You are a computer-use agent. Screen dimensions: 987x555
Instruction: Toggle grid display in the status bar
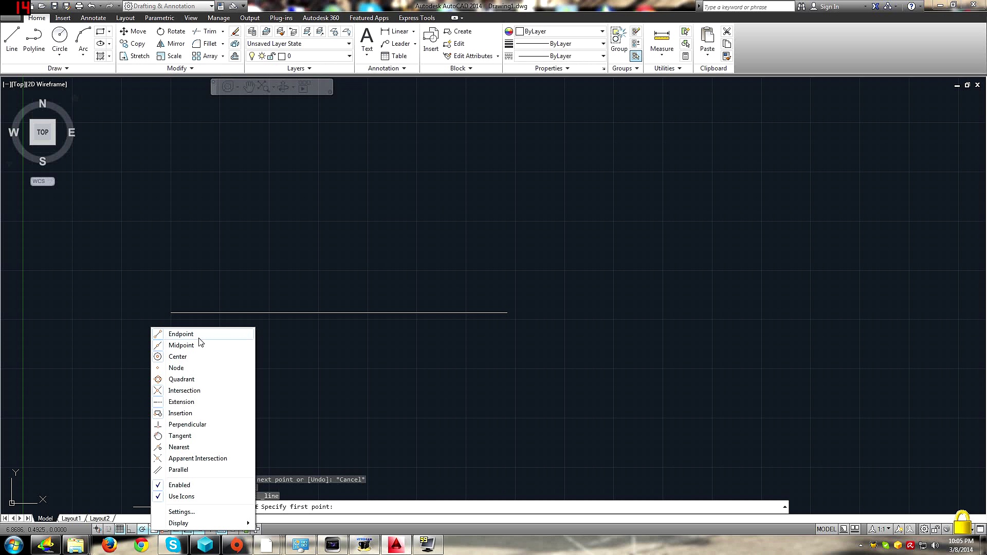tap(119, 529)
